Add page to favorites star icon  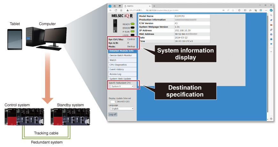(x=233, y=10)
